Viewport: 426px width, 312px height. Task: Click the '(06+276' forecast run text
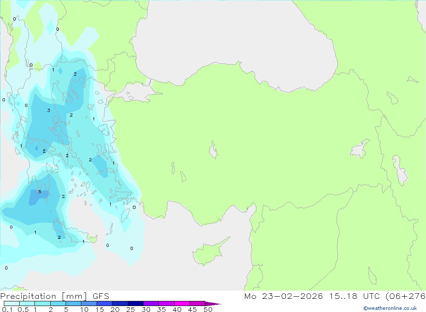[406, 296]
